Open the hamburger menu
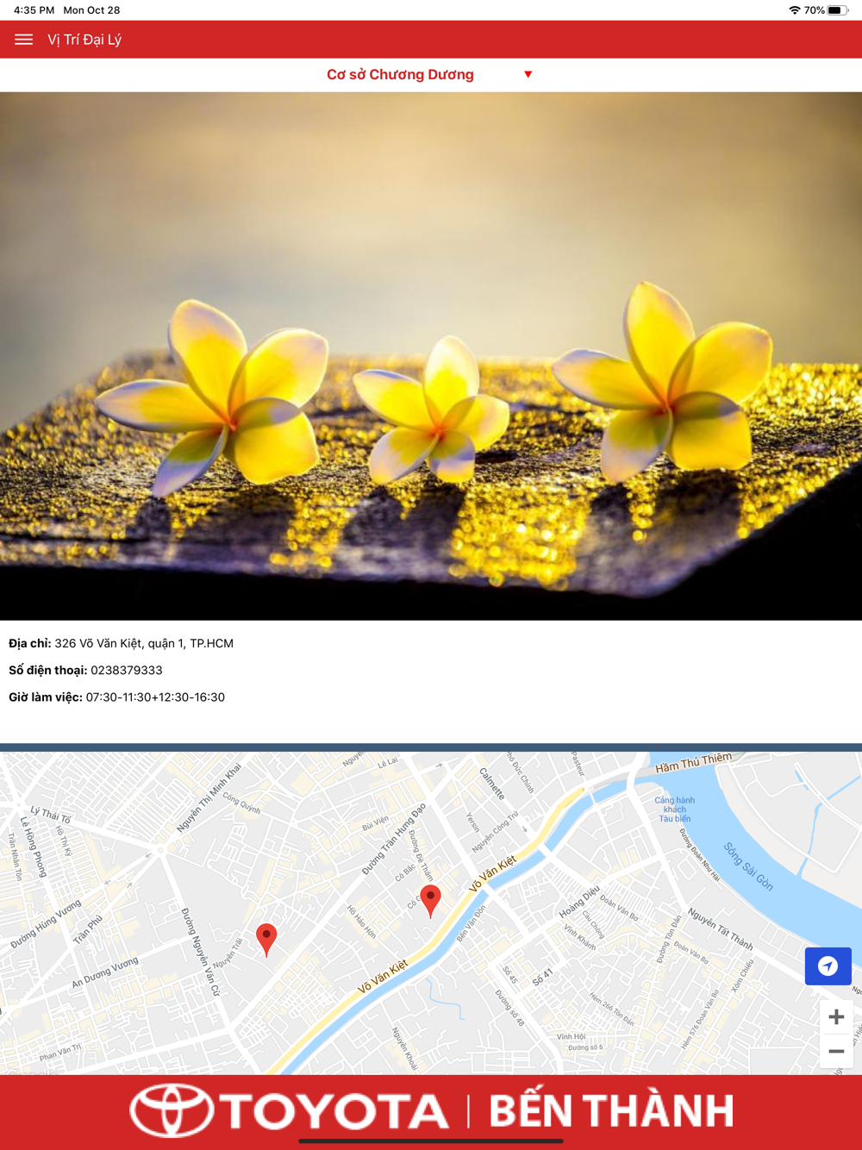862x1150 pixels. (24, 40)
